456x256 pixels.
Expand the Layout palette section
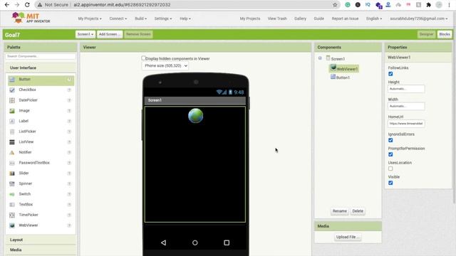point(41,240)
